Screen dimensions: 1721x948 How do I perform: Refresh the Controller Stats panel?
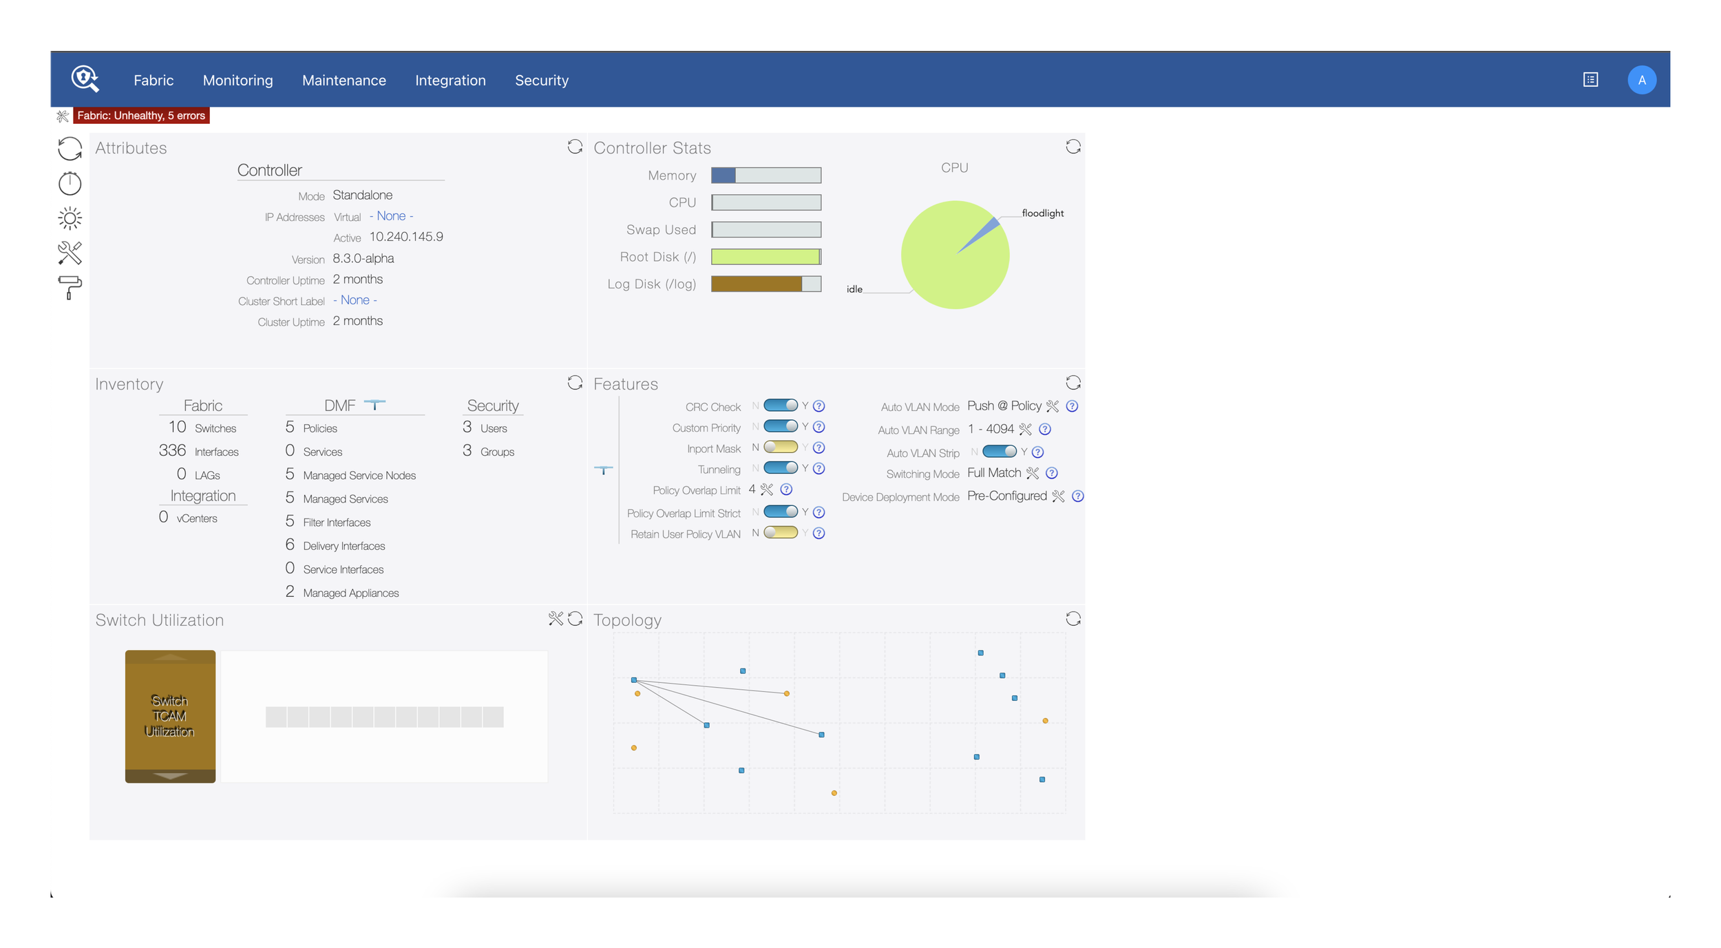tap(1073, 147)
